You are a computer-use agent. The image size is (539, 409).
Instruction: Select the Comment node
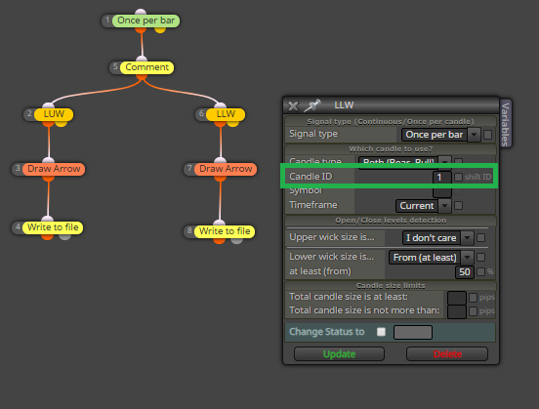146,67
